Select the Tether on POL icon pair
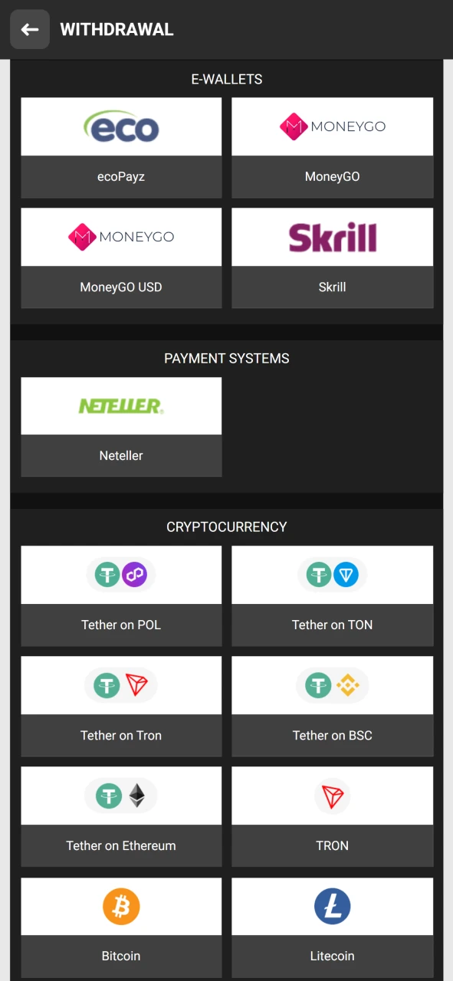 point(120,574)
